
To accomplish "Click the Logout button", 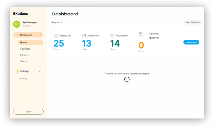I will point(28,111).
